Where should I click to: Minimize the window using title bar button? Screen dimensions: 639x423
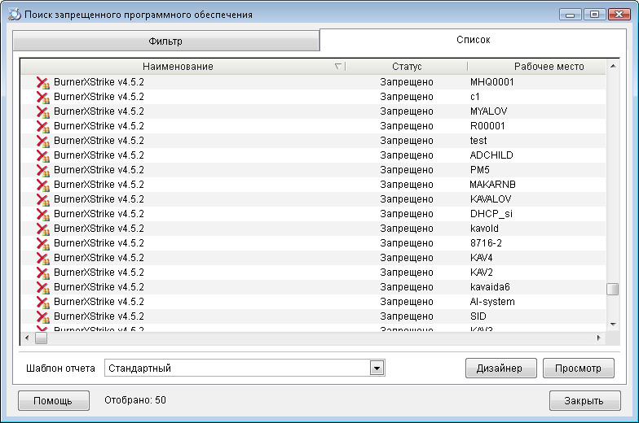click(571, 15)
